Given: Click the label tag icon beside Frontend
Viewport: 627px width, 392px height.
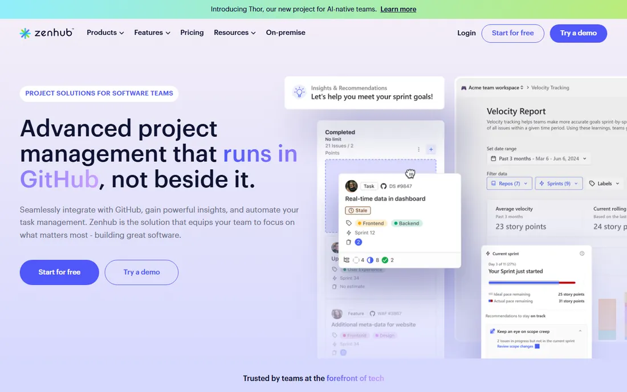Looking at the screenshot, I should point(349,223).
